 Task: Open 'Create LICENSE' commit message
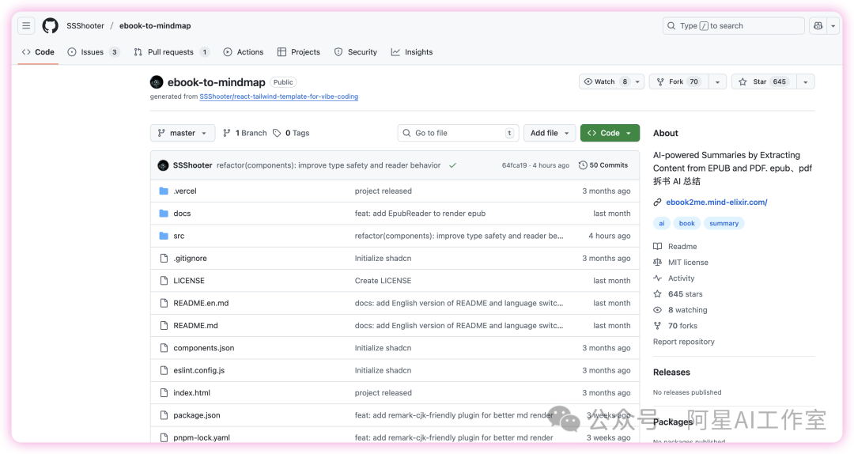383,281
